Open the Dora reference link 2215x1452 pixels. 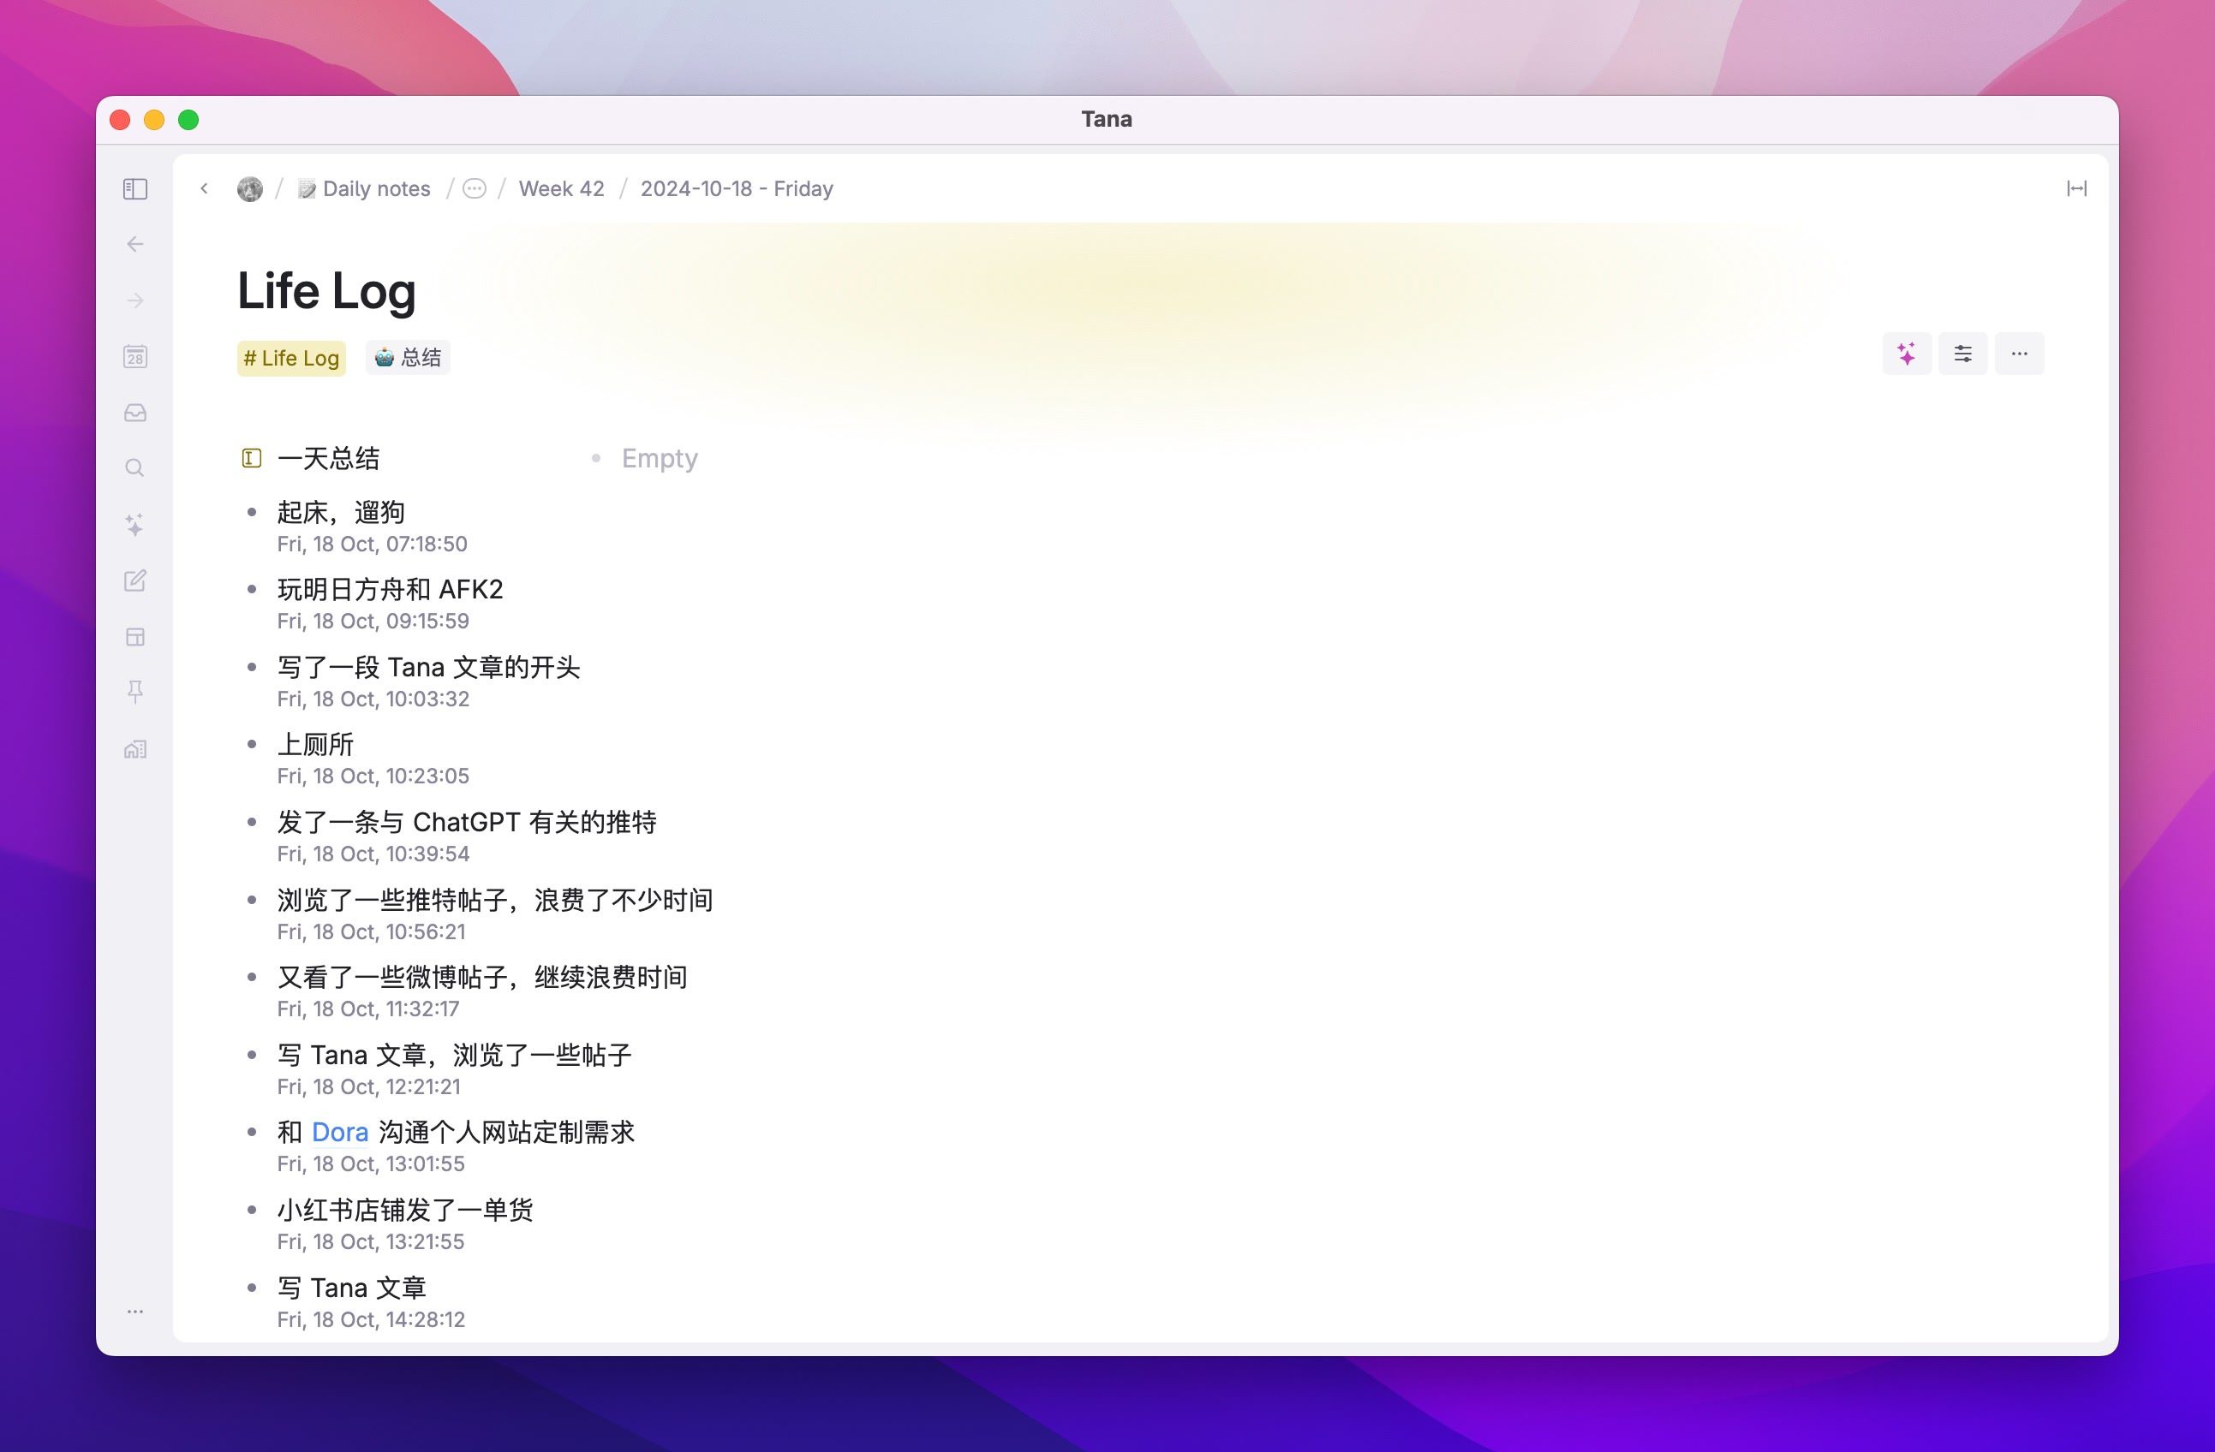click(340, 1132)
